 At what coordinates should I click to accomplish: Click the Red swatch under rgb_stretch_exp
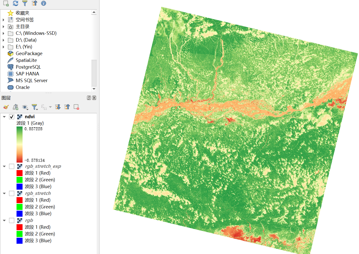click(x=20, y=173)
